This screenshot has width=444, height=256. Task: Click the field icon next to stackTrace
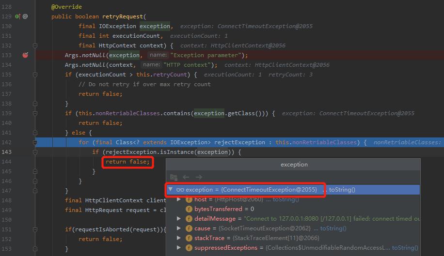189,238
